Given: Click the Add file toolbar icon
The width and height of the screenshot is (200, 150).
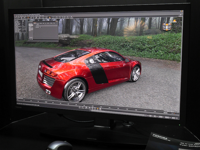Looking at the screenshot, I should pyautogui.click(x=17, y=18).
